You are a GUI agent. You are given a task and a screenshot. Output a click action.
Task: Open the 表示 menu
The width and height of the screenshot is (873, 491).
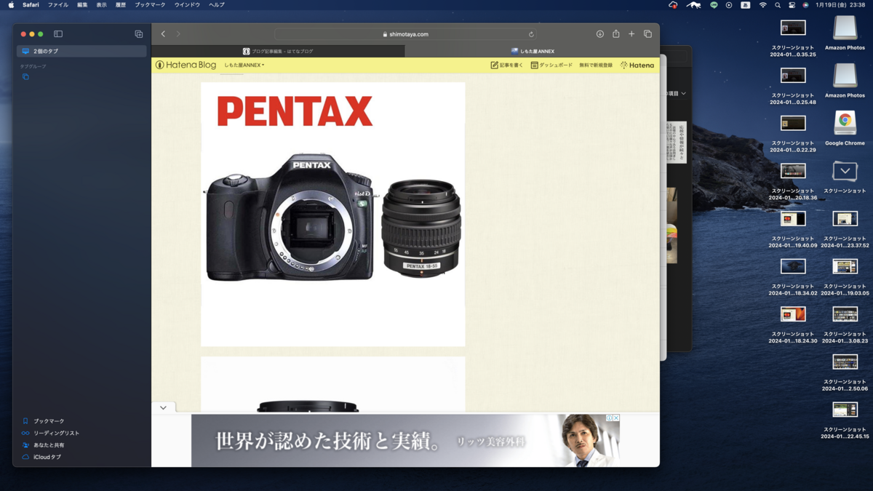tap(101, 5)
